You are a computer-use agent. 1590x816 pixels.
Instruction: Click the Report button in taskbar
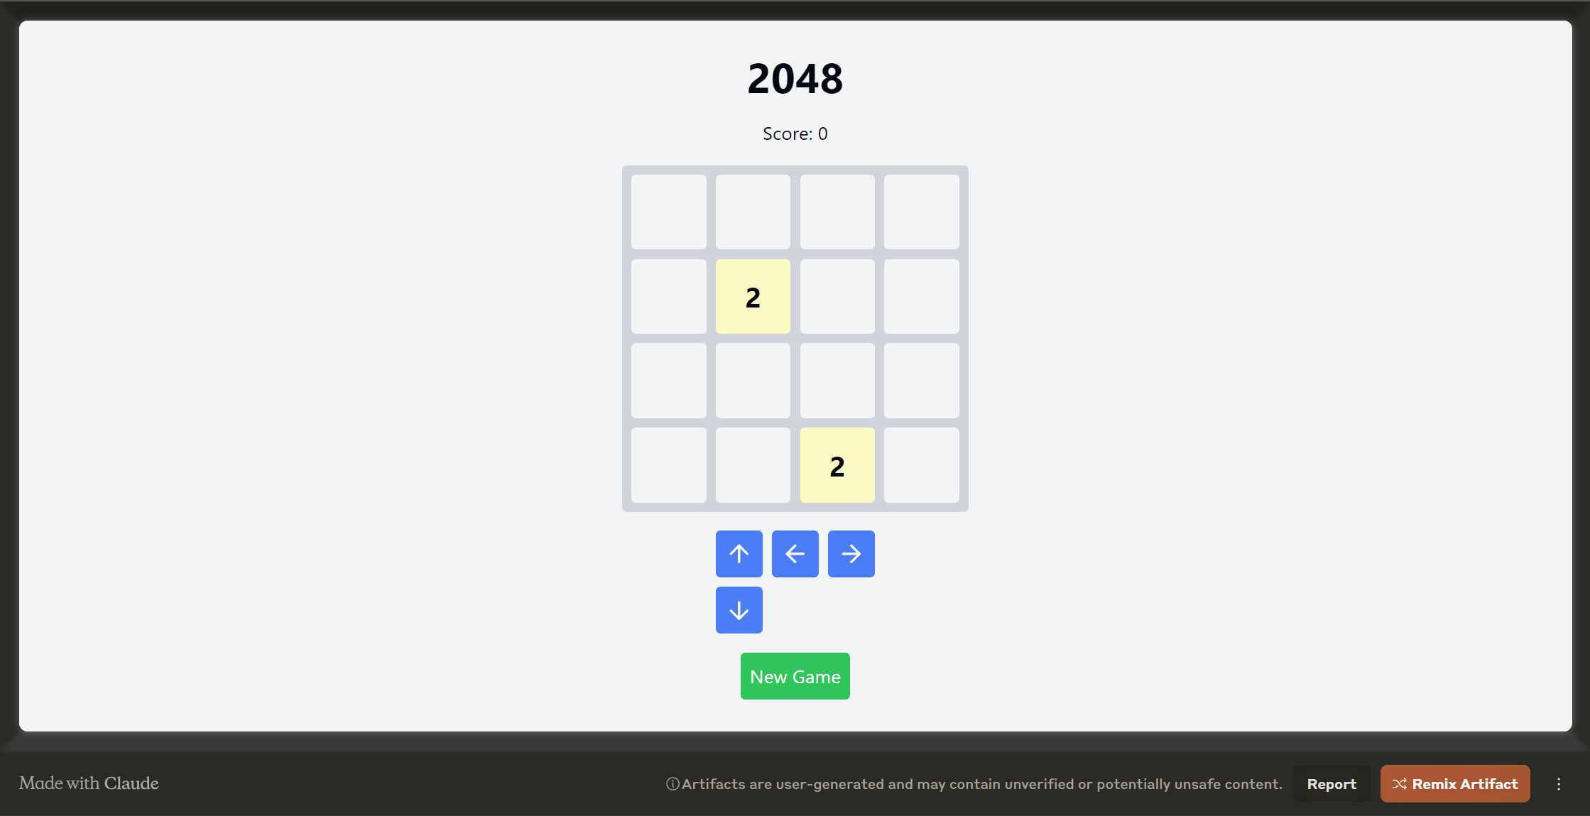[x=1333, y=784]
